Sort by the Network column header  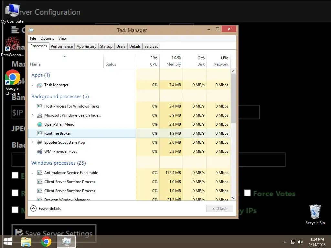(219, 61)
